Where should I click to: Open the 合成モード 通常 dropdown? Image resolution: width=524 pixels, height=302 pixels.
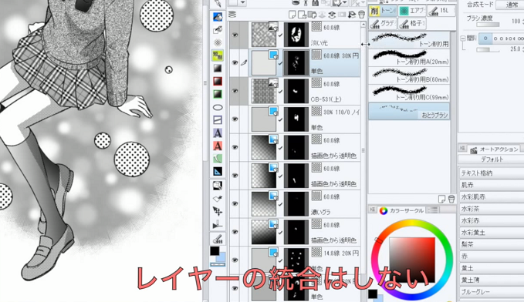pos(510,5)
